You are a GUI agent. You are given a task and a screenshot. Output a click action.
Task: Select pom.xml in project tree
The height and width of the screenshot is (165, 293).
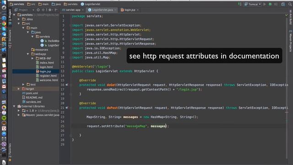pyautogui.click(x=30, y=93)
